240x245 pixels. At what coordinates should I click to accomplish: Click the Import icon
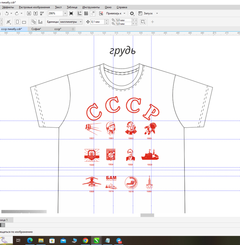pos(29,13)
